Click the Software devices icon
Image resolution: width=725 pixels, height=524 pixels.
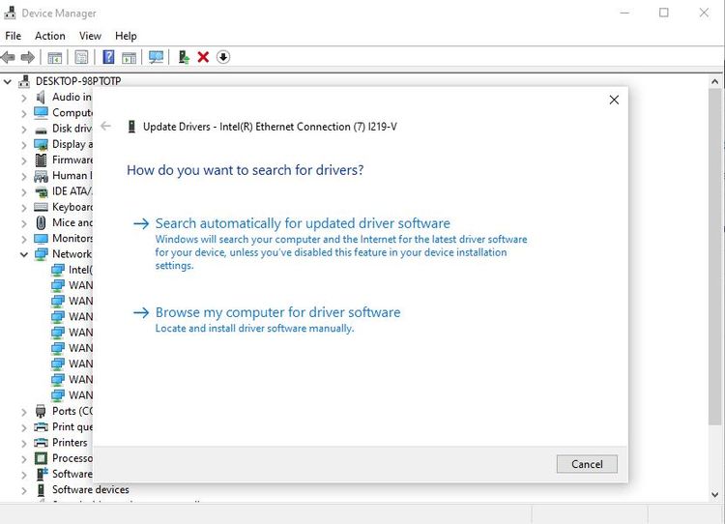point(41,489)
